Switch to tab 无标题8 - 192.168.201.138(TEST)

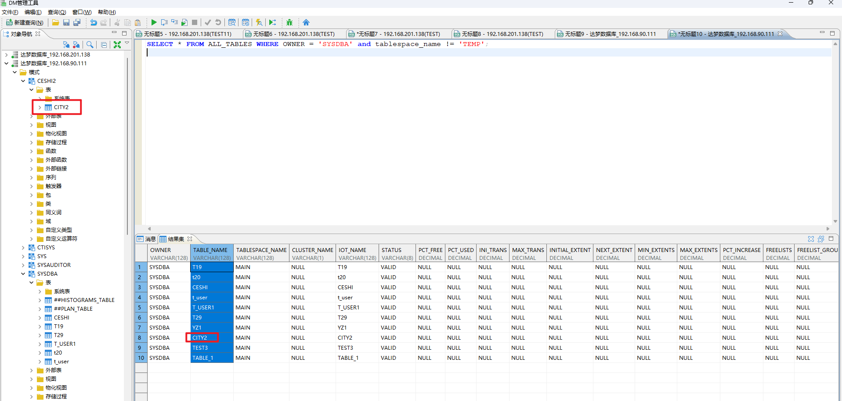point(502,34)
